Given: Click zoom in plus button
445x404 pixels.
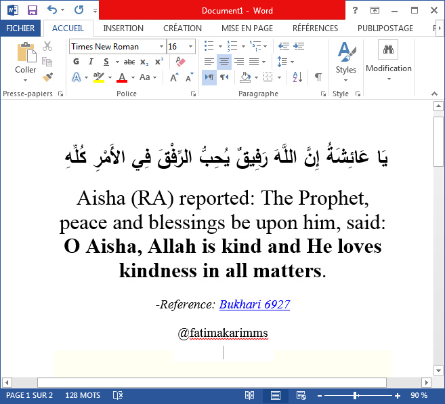Looking at the screenshot, I should click(398, 395).
